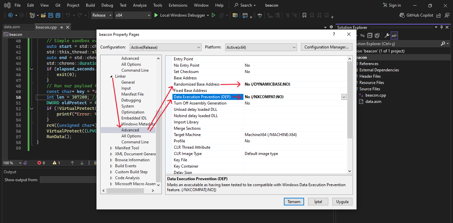Click the Navigate Backward arrow in the toolbar
Screen dimensions: 453x223
click(10, 15)
